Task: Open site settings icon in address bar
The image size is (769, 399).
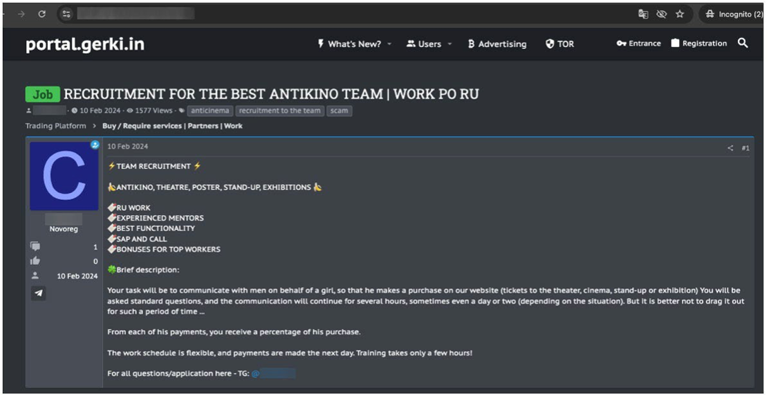Action: [66, 15]
